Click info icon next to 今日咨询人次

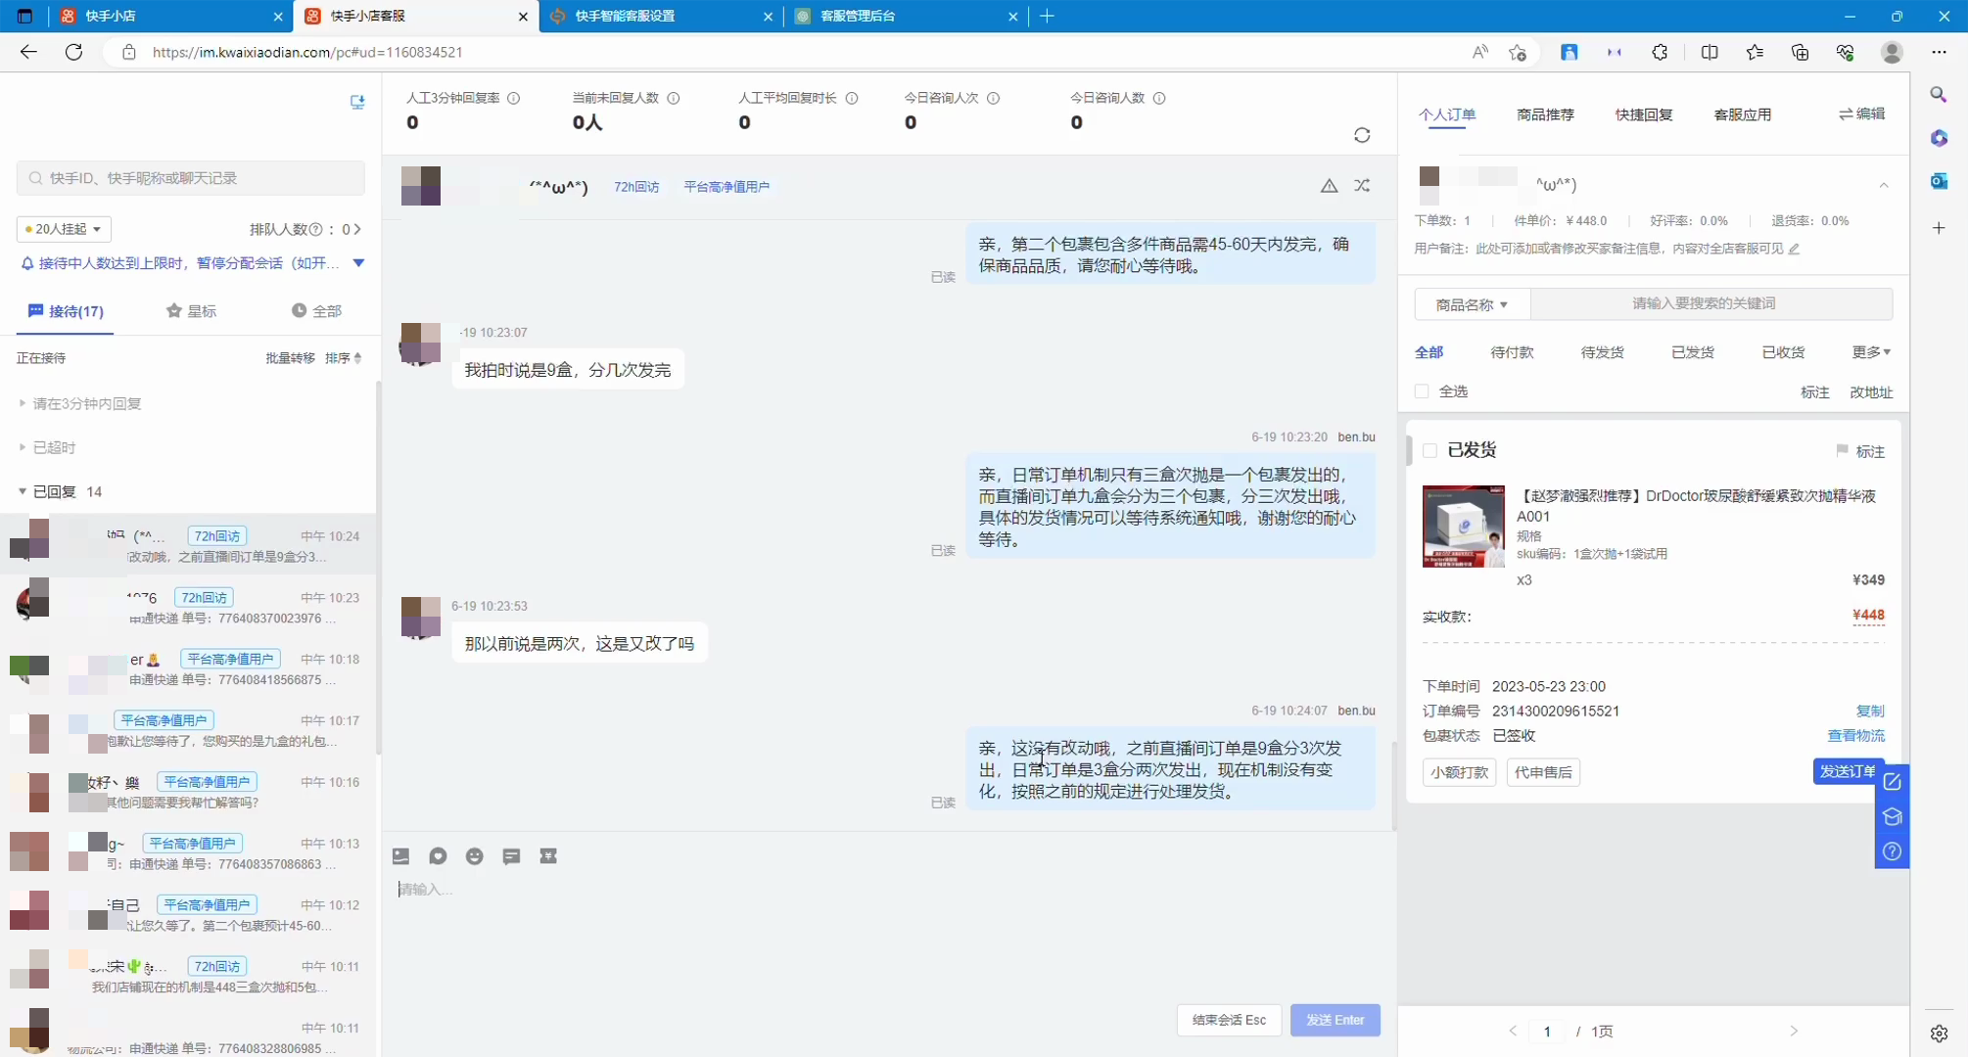993,98
